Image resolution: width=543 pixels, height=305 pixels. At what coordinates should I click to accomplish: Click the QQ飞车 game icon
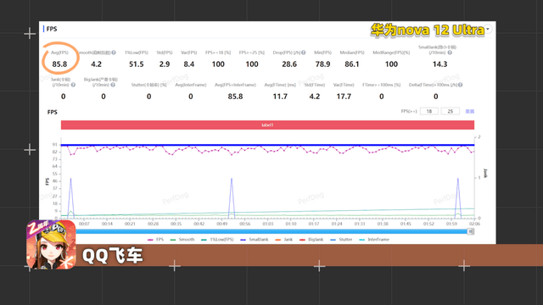click(x=51, y=245)
